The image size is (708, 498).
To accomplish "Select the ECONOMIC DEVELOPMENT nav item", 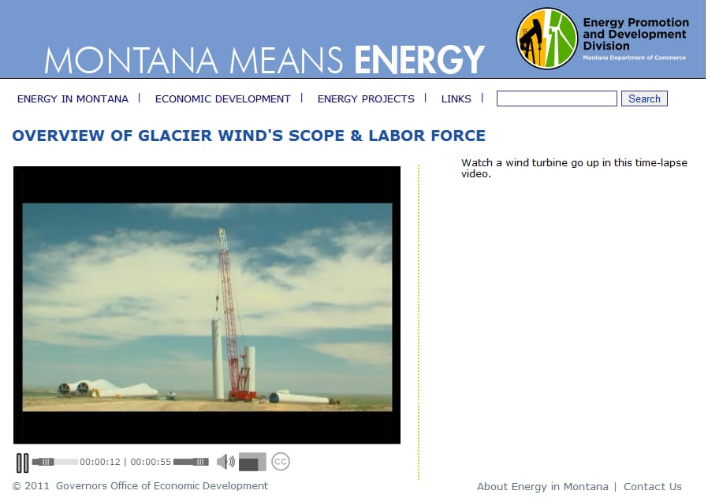I will click(x=223, y=98).
